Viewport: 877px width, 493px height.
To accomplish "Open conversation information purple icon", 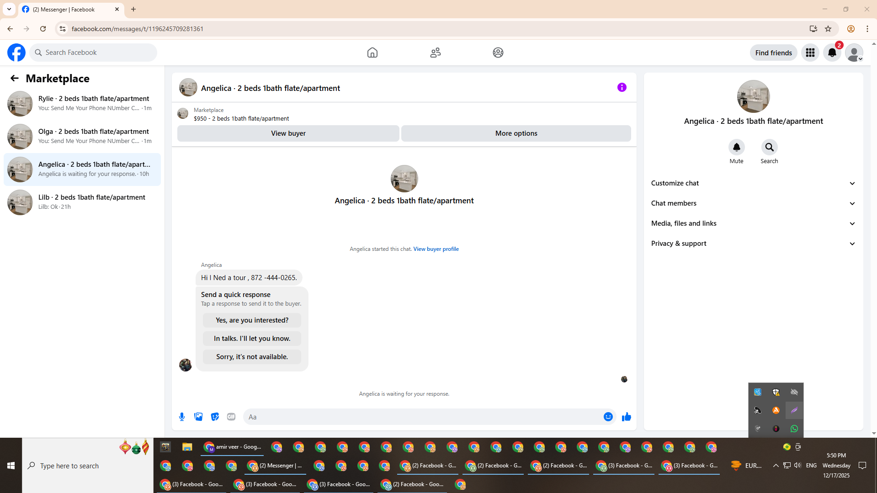I will pyautogui.click(x=622, y=87).
